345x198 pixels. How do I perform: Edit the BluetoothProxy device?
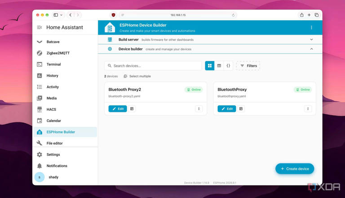tap(227, 109)
